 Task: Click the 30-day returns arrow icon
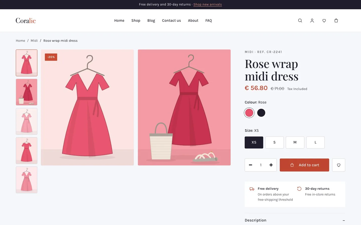click(x=299, y=189)
